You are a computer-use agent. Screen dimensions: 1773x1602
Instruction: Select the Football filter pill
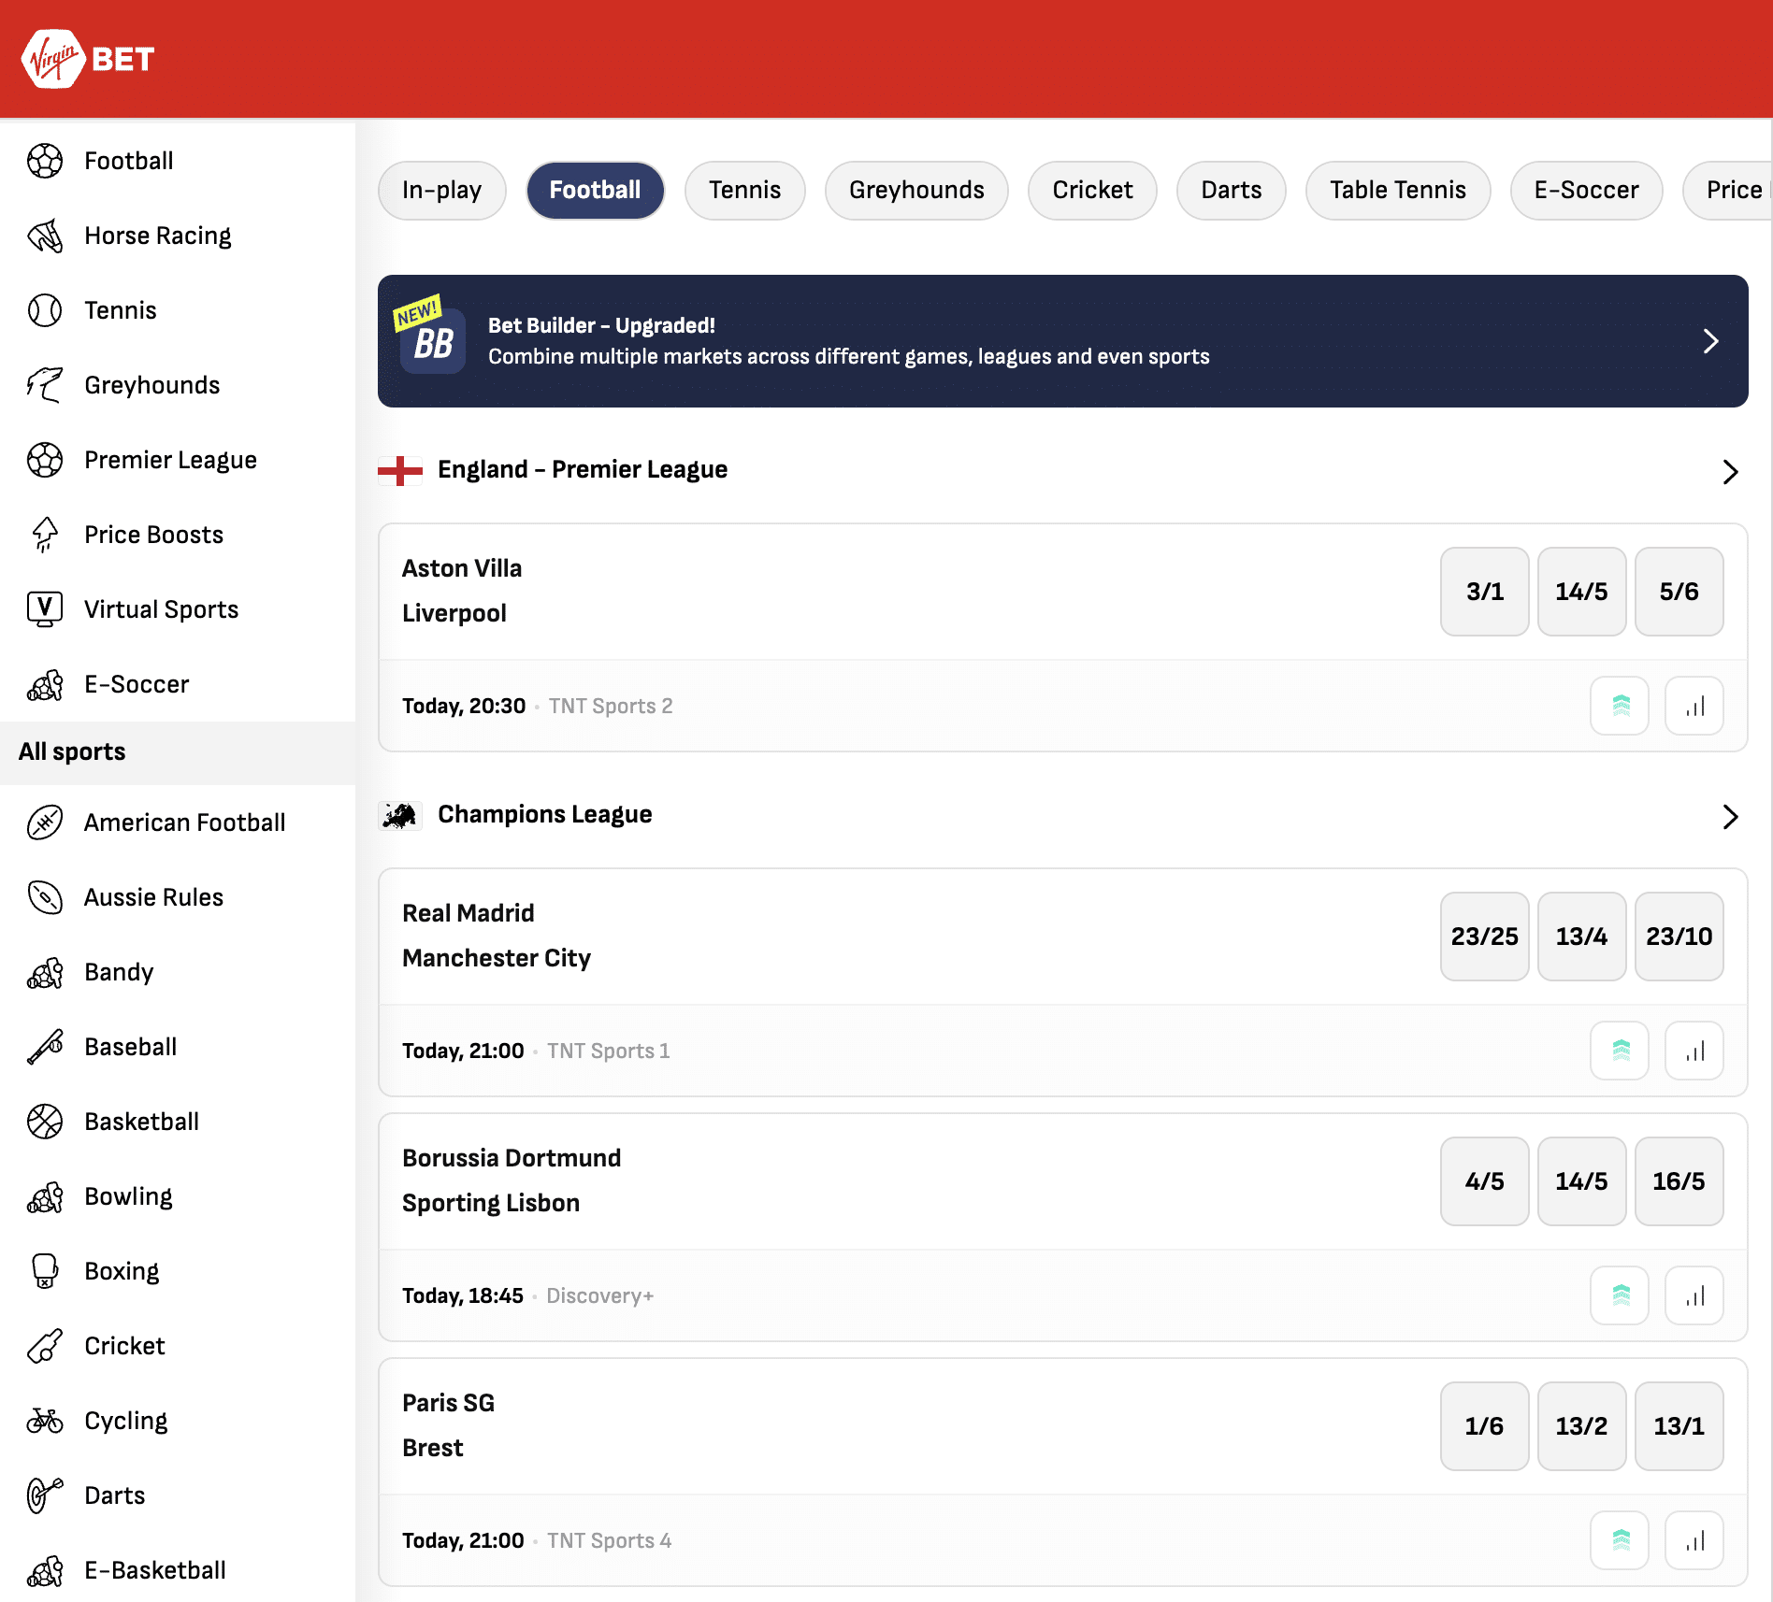click(595, 190)
